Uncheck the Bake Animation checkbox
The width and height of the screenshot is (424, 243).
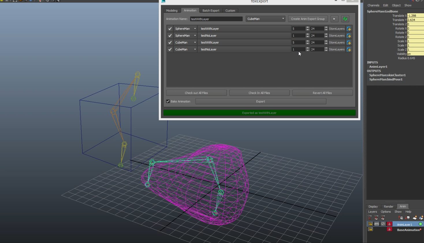pos(168,101)
